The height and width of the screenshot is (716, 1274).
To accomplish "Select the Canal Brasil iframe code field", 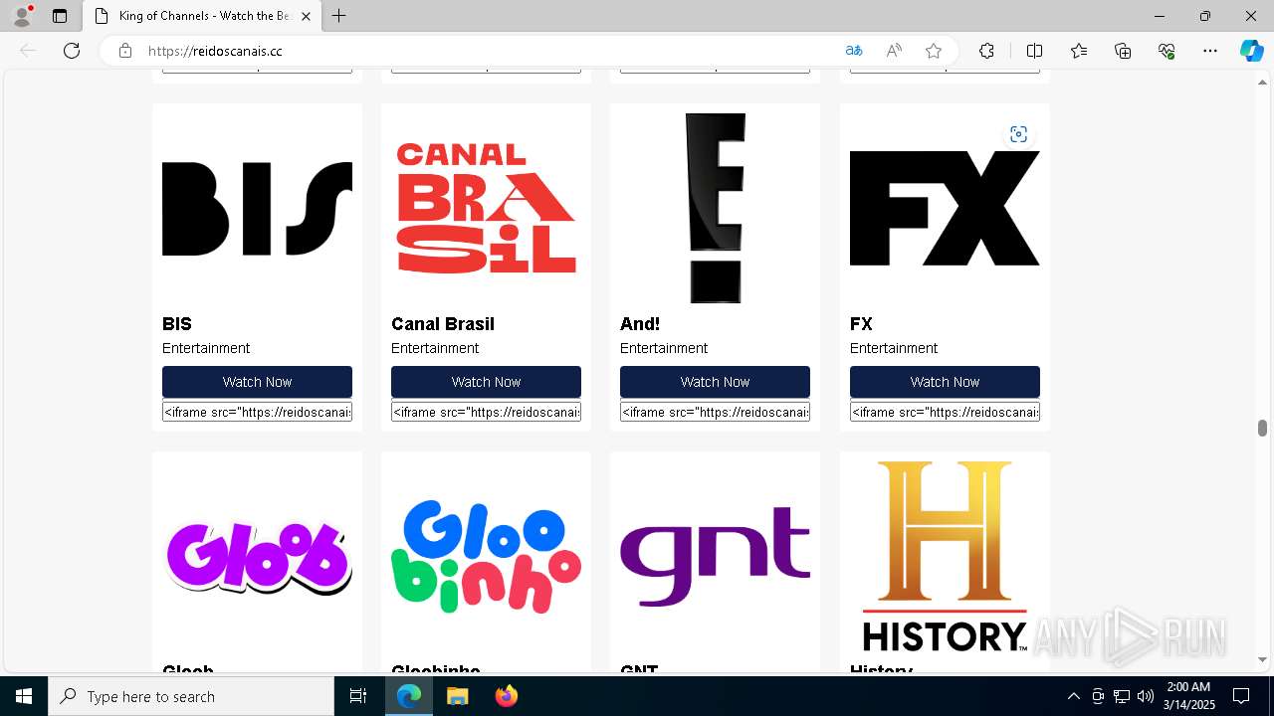I will pyautogui.click(x=486, y=412).
